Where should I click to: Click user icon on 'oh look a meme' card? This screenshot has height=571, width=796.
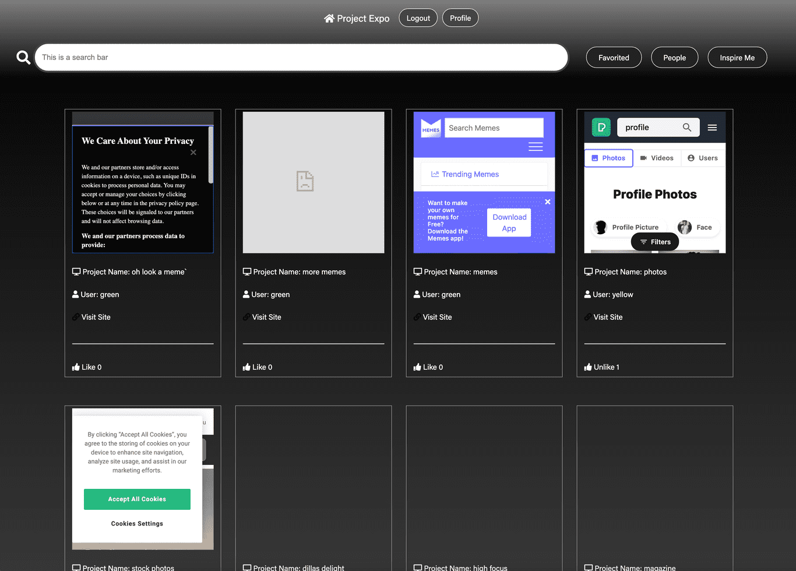[75, 294]
